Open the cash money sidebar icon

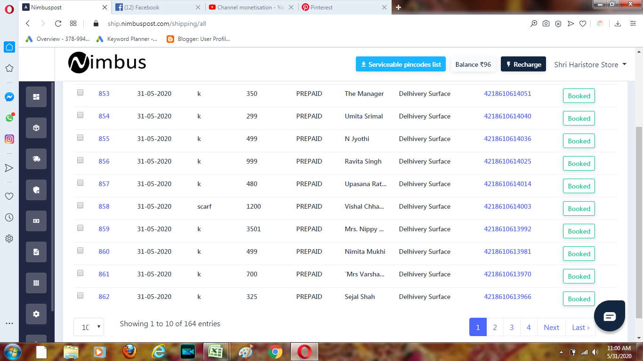coord(36,221)
